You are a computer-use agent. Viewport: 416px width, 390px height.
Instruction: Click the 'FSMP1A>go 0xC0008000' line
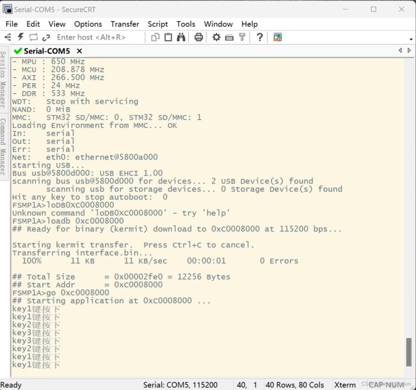pos(61,293)
